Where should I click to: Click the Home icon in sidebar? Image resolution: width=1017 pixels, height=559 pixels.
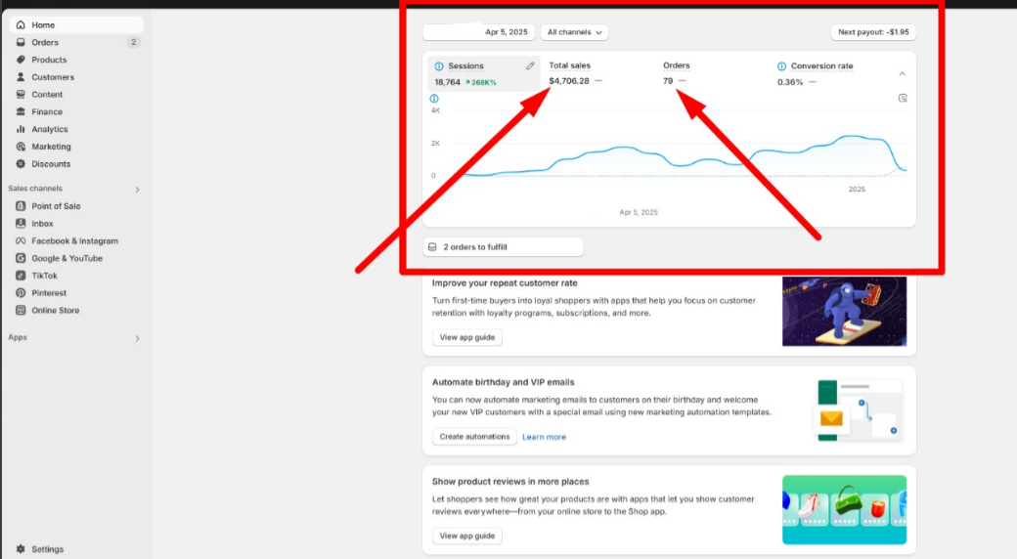point(21,24)
